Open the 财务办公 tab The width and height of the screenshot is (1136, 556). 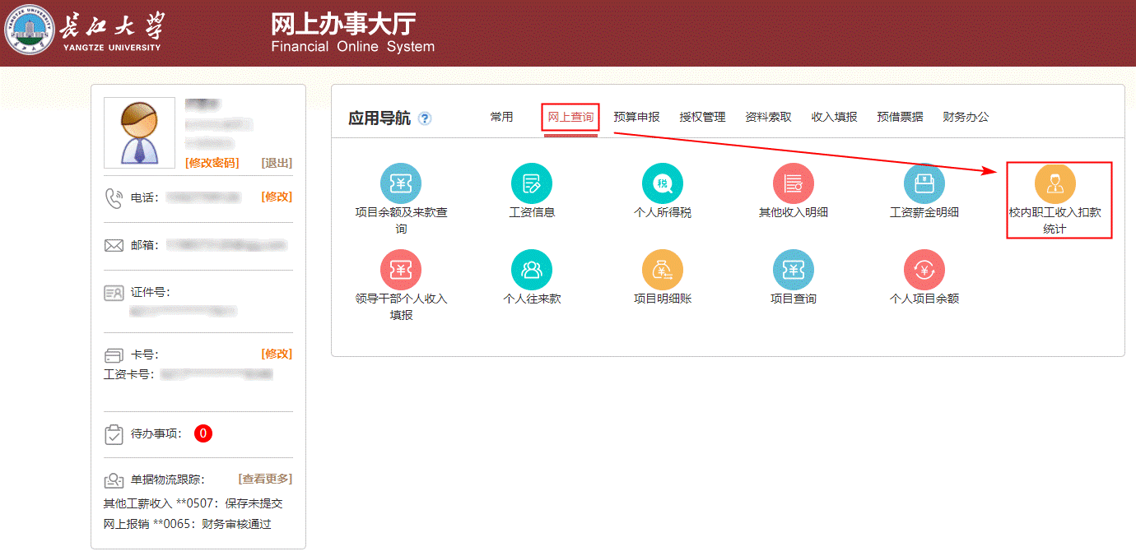point(966,117)
